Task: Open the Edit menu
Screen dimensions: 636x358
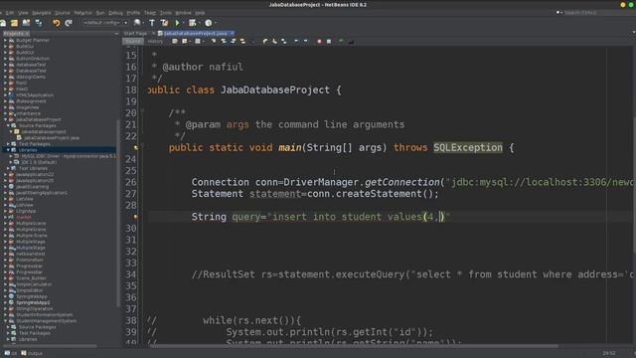Action: (x=9, y=13)
